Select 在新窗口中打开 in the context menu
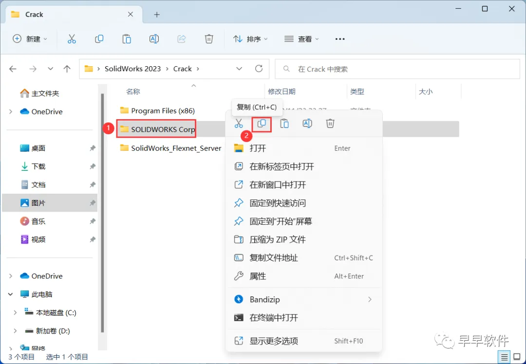The width and height of the screenshot is (526, 364). click(x=304, y=185)
